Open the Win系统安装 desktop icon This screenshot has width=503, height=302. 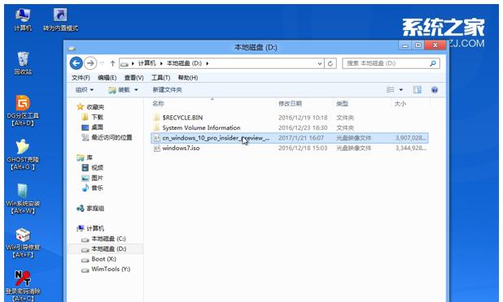point(23,198)
